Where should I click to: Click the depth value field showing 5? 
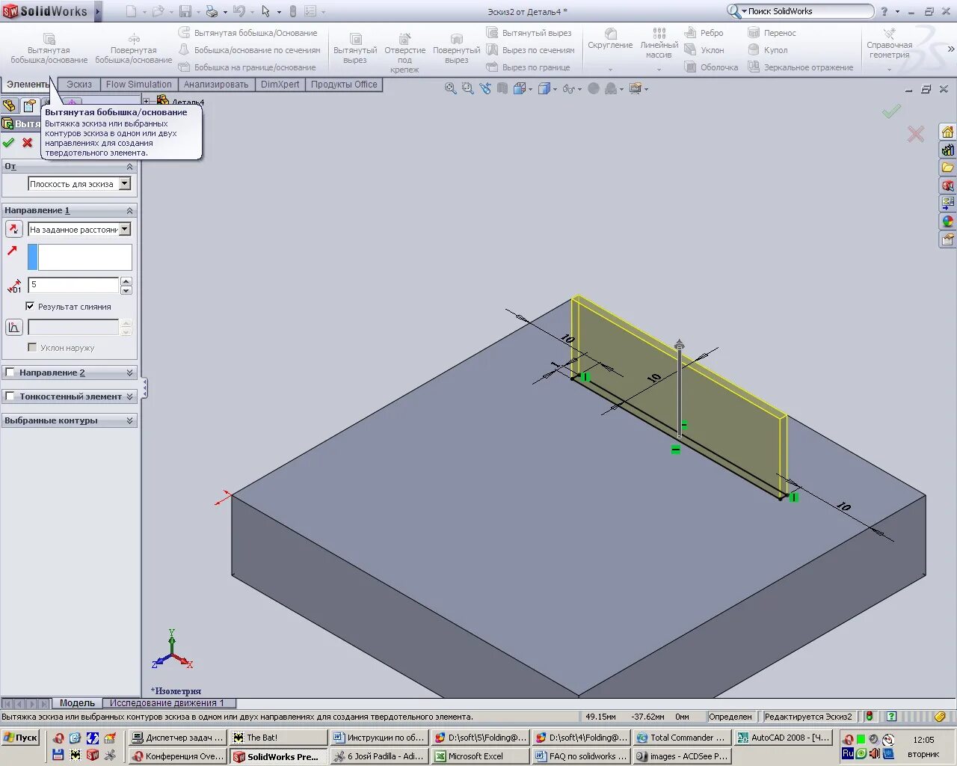click(73, 284)
